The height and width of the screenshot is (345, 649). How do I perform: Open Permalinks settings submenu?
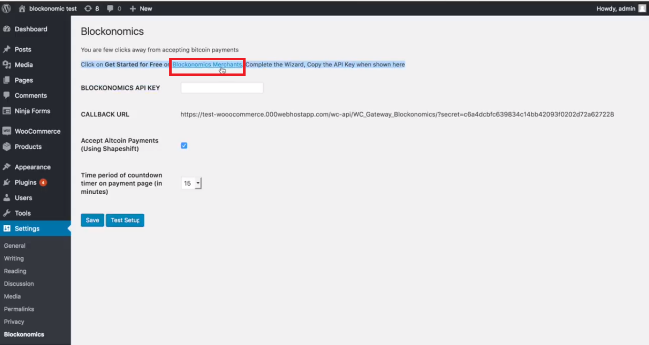point(19,309)
